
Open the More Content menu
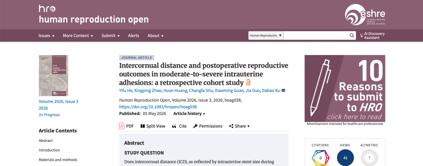coord(78,36)
